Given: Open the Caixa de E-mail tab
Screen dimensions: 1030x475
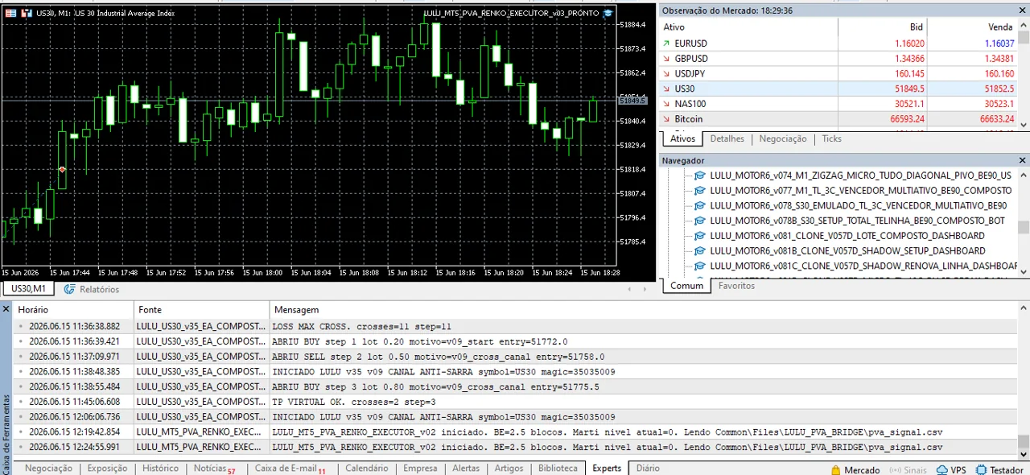Looking at the screenshot, I should tap(290, 469).
